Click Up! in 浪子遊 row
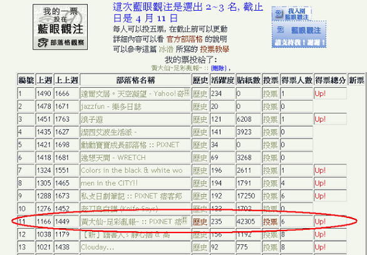 click(x=320, y=120)
